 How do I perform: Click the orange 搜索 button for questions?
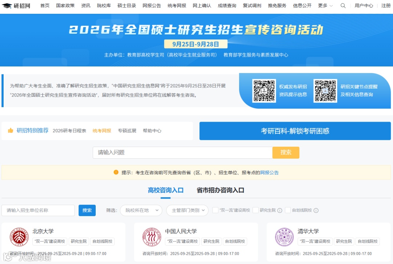[x=286, y=153]
